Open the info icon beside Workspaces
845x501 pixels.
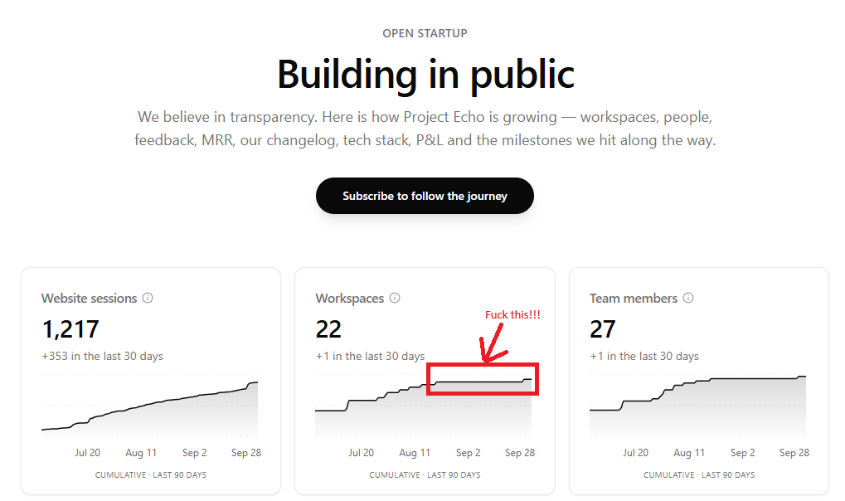pos(395,298)
